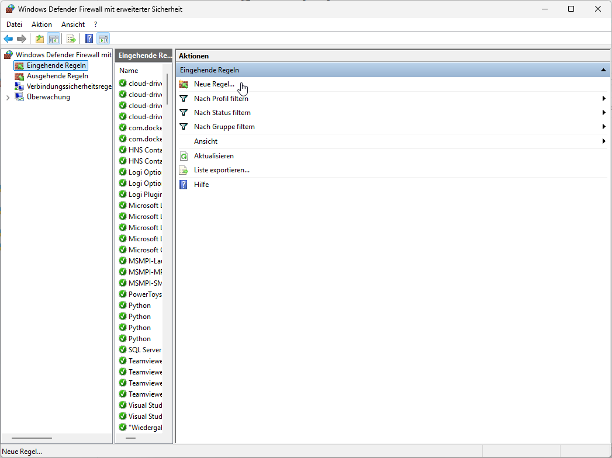Click Liste exportieren... in actions pane
The width and height of the screenshot is (612, 458).
tap(222, 170)
